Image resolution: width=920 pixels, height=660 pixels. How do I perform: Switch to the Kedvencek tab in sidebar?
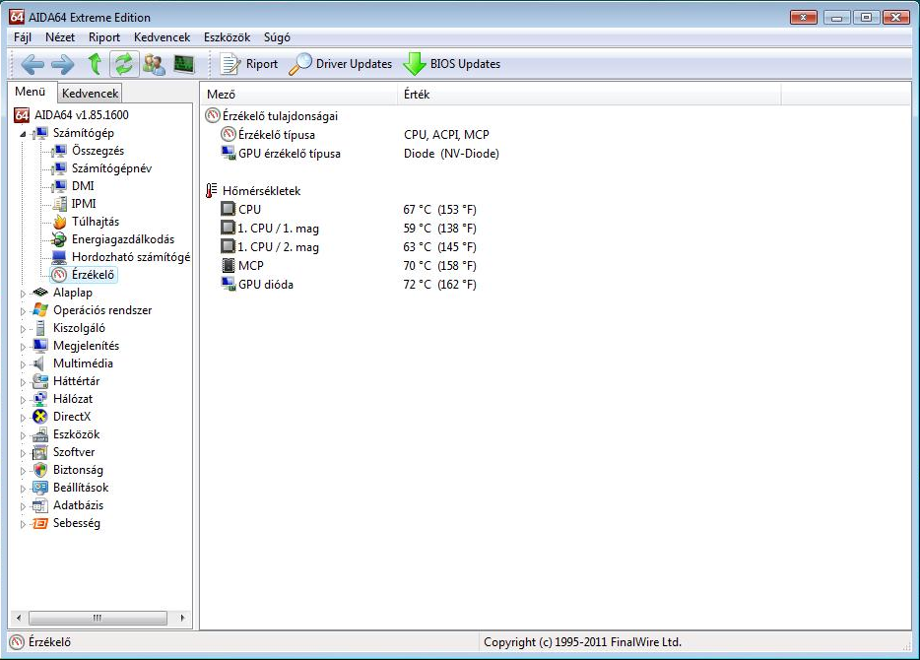(91, 93)
